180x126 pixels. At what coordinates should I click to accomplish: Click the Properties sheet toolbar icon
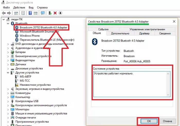click(x=23, y=13)
